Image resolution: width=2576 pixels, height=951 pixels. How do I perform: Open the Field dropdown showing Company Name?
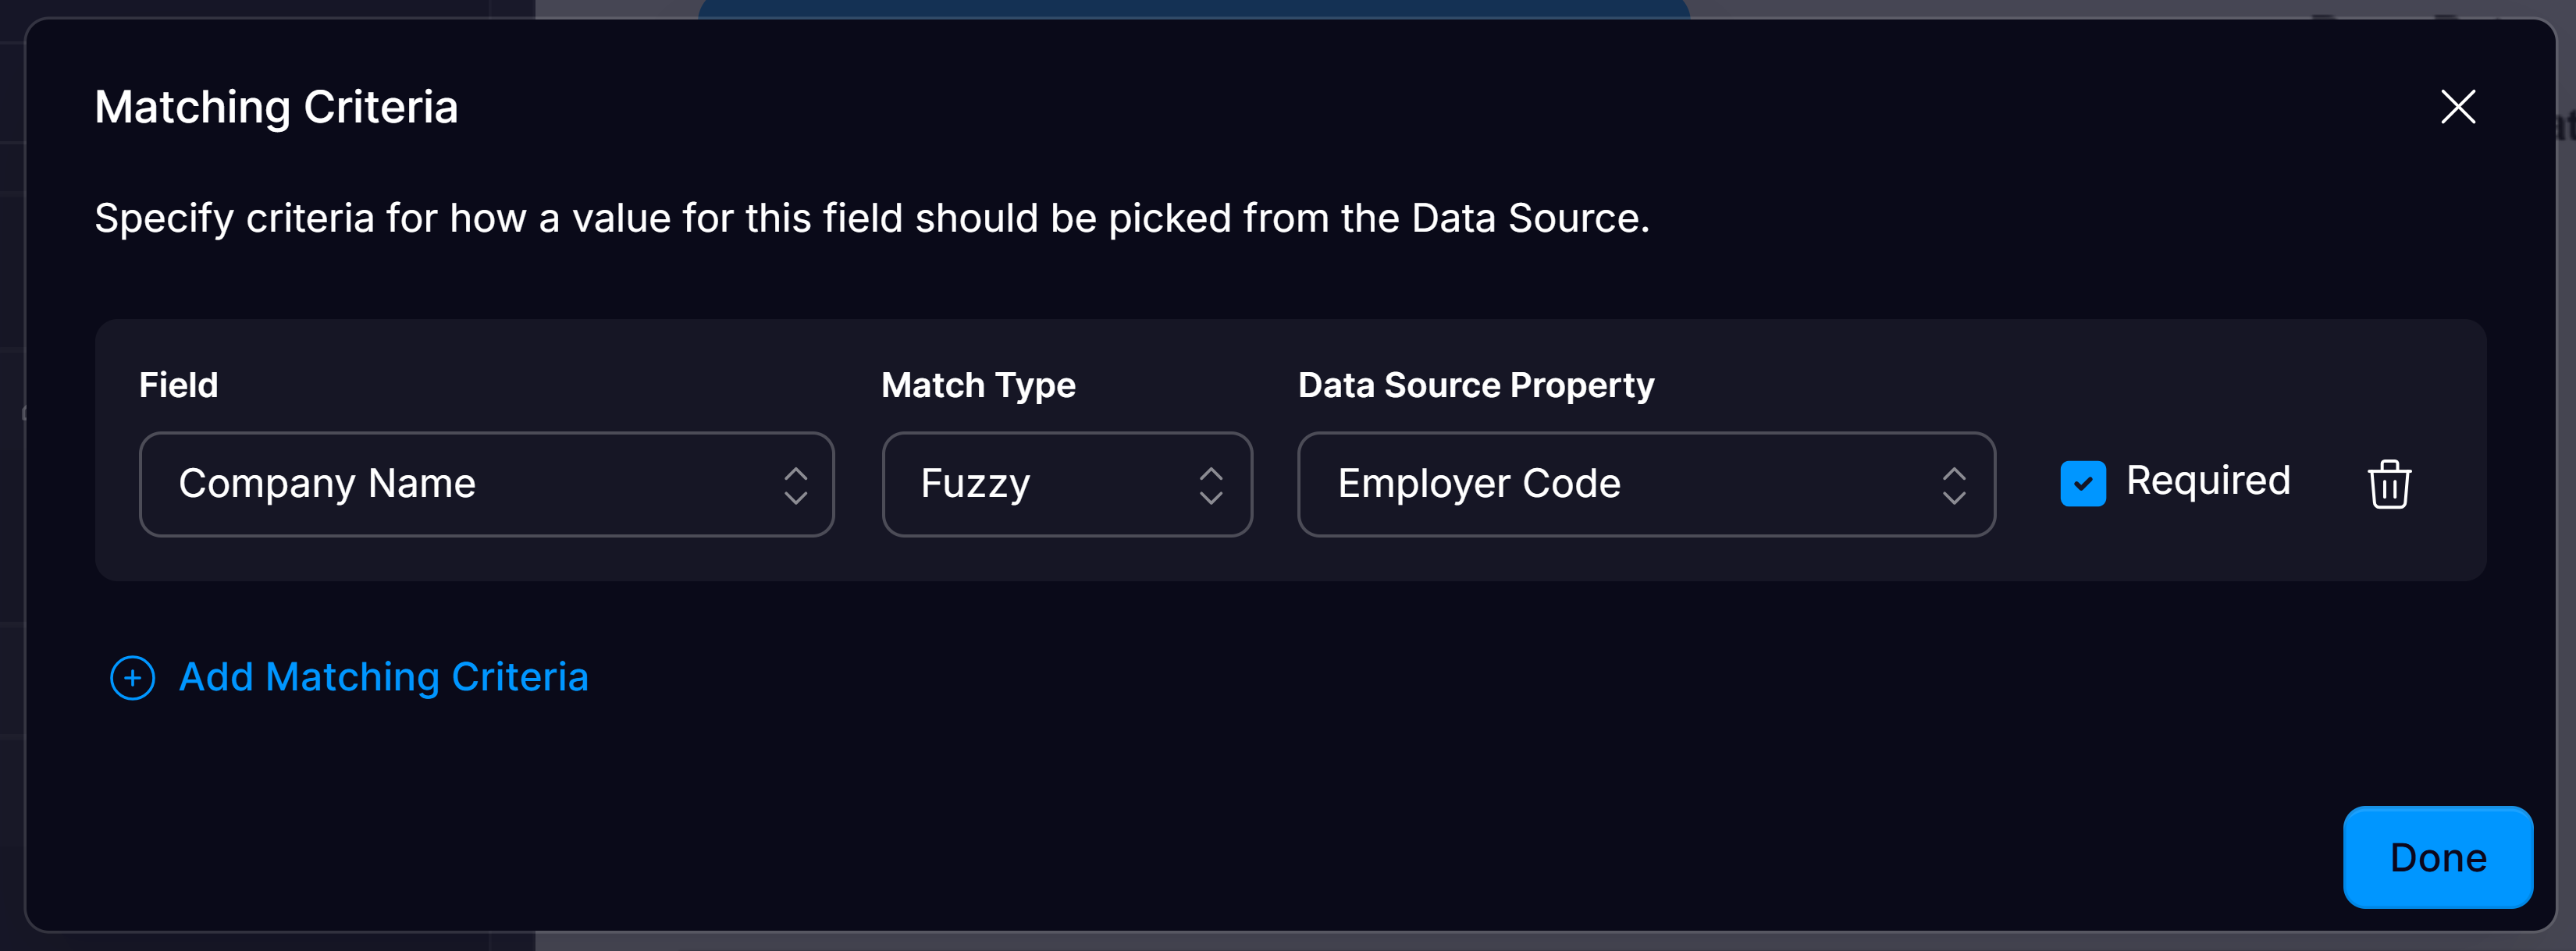[x=486, y=484]
